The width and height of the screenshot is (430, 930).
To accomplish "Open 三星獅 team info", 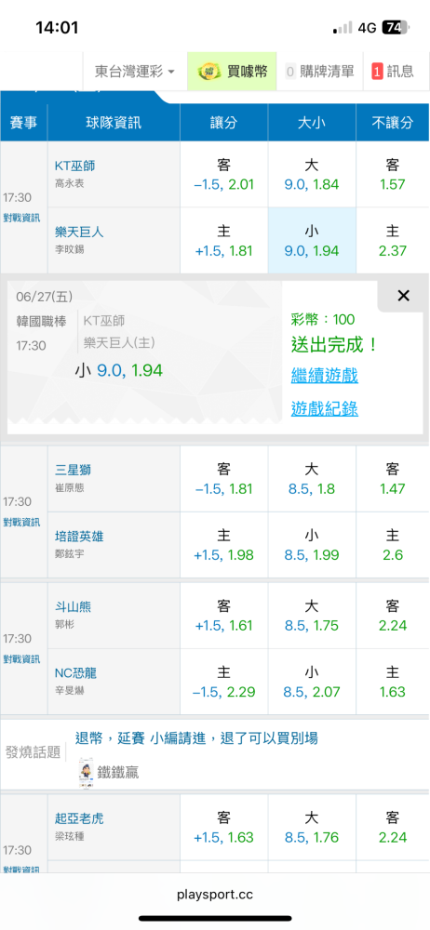I will tap(73, 471).
